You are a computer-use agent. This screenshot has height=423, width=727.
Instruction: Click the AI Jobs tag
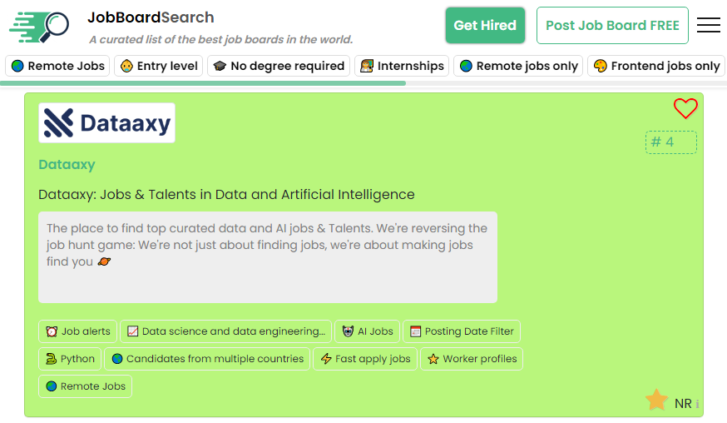point(367,331)
